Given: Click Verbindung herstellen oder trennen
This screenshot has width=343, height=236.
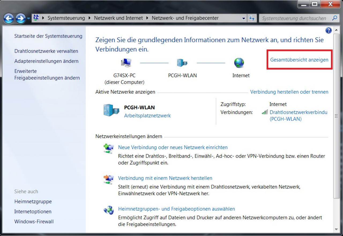Looking at the screenshot, I should tap(289, 92).
